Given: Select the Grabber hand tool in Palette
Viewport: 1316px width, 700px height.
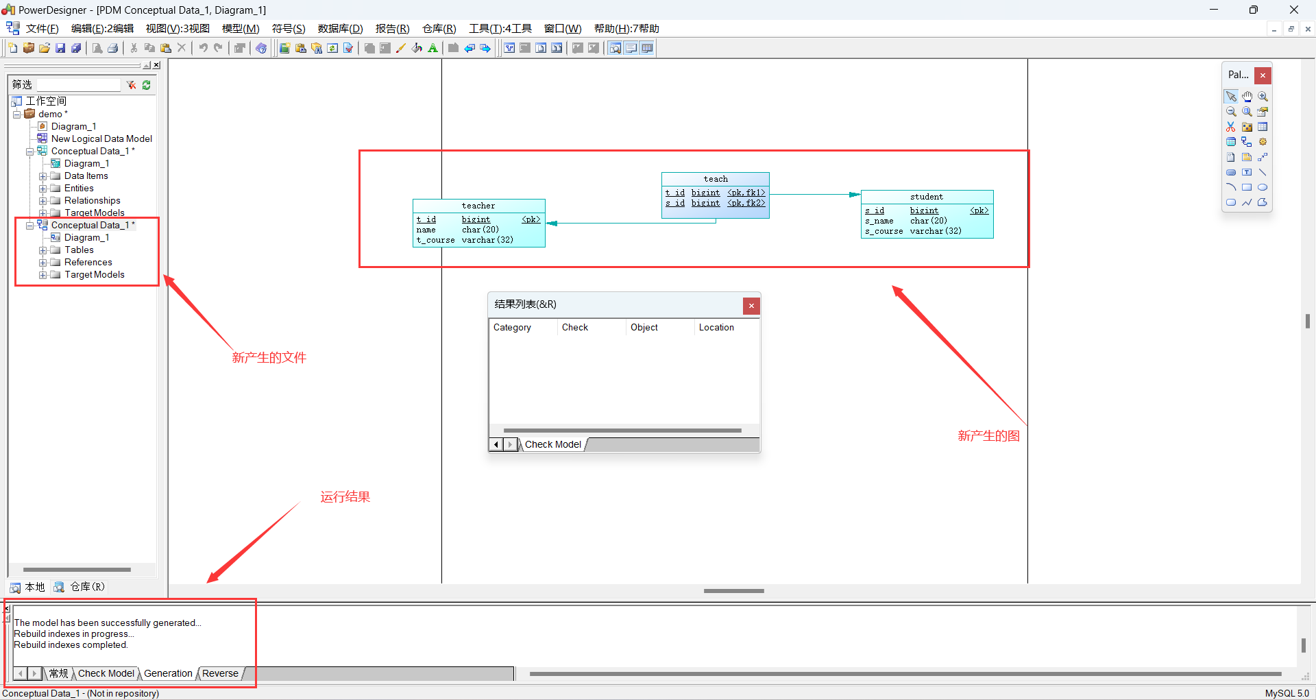Looking at the screenshot, I should 1247,97.
